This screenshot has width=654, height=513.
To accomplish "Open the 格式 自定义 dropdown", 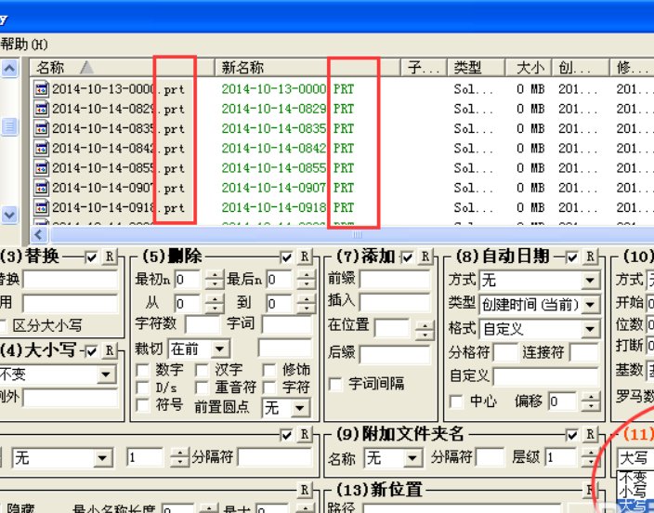I will pos(590,329).
